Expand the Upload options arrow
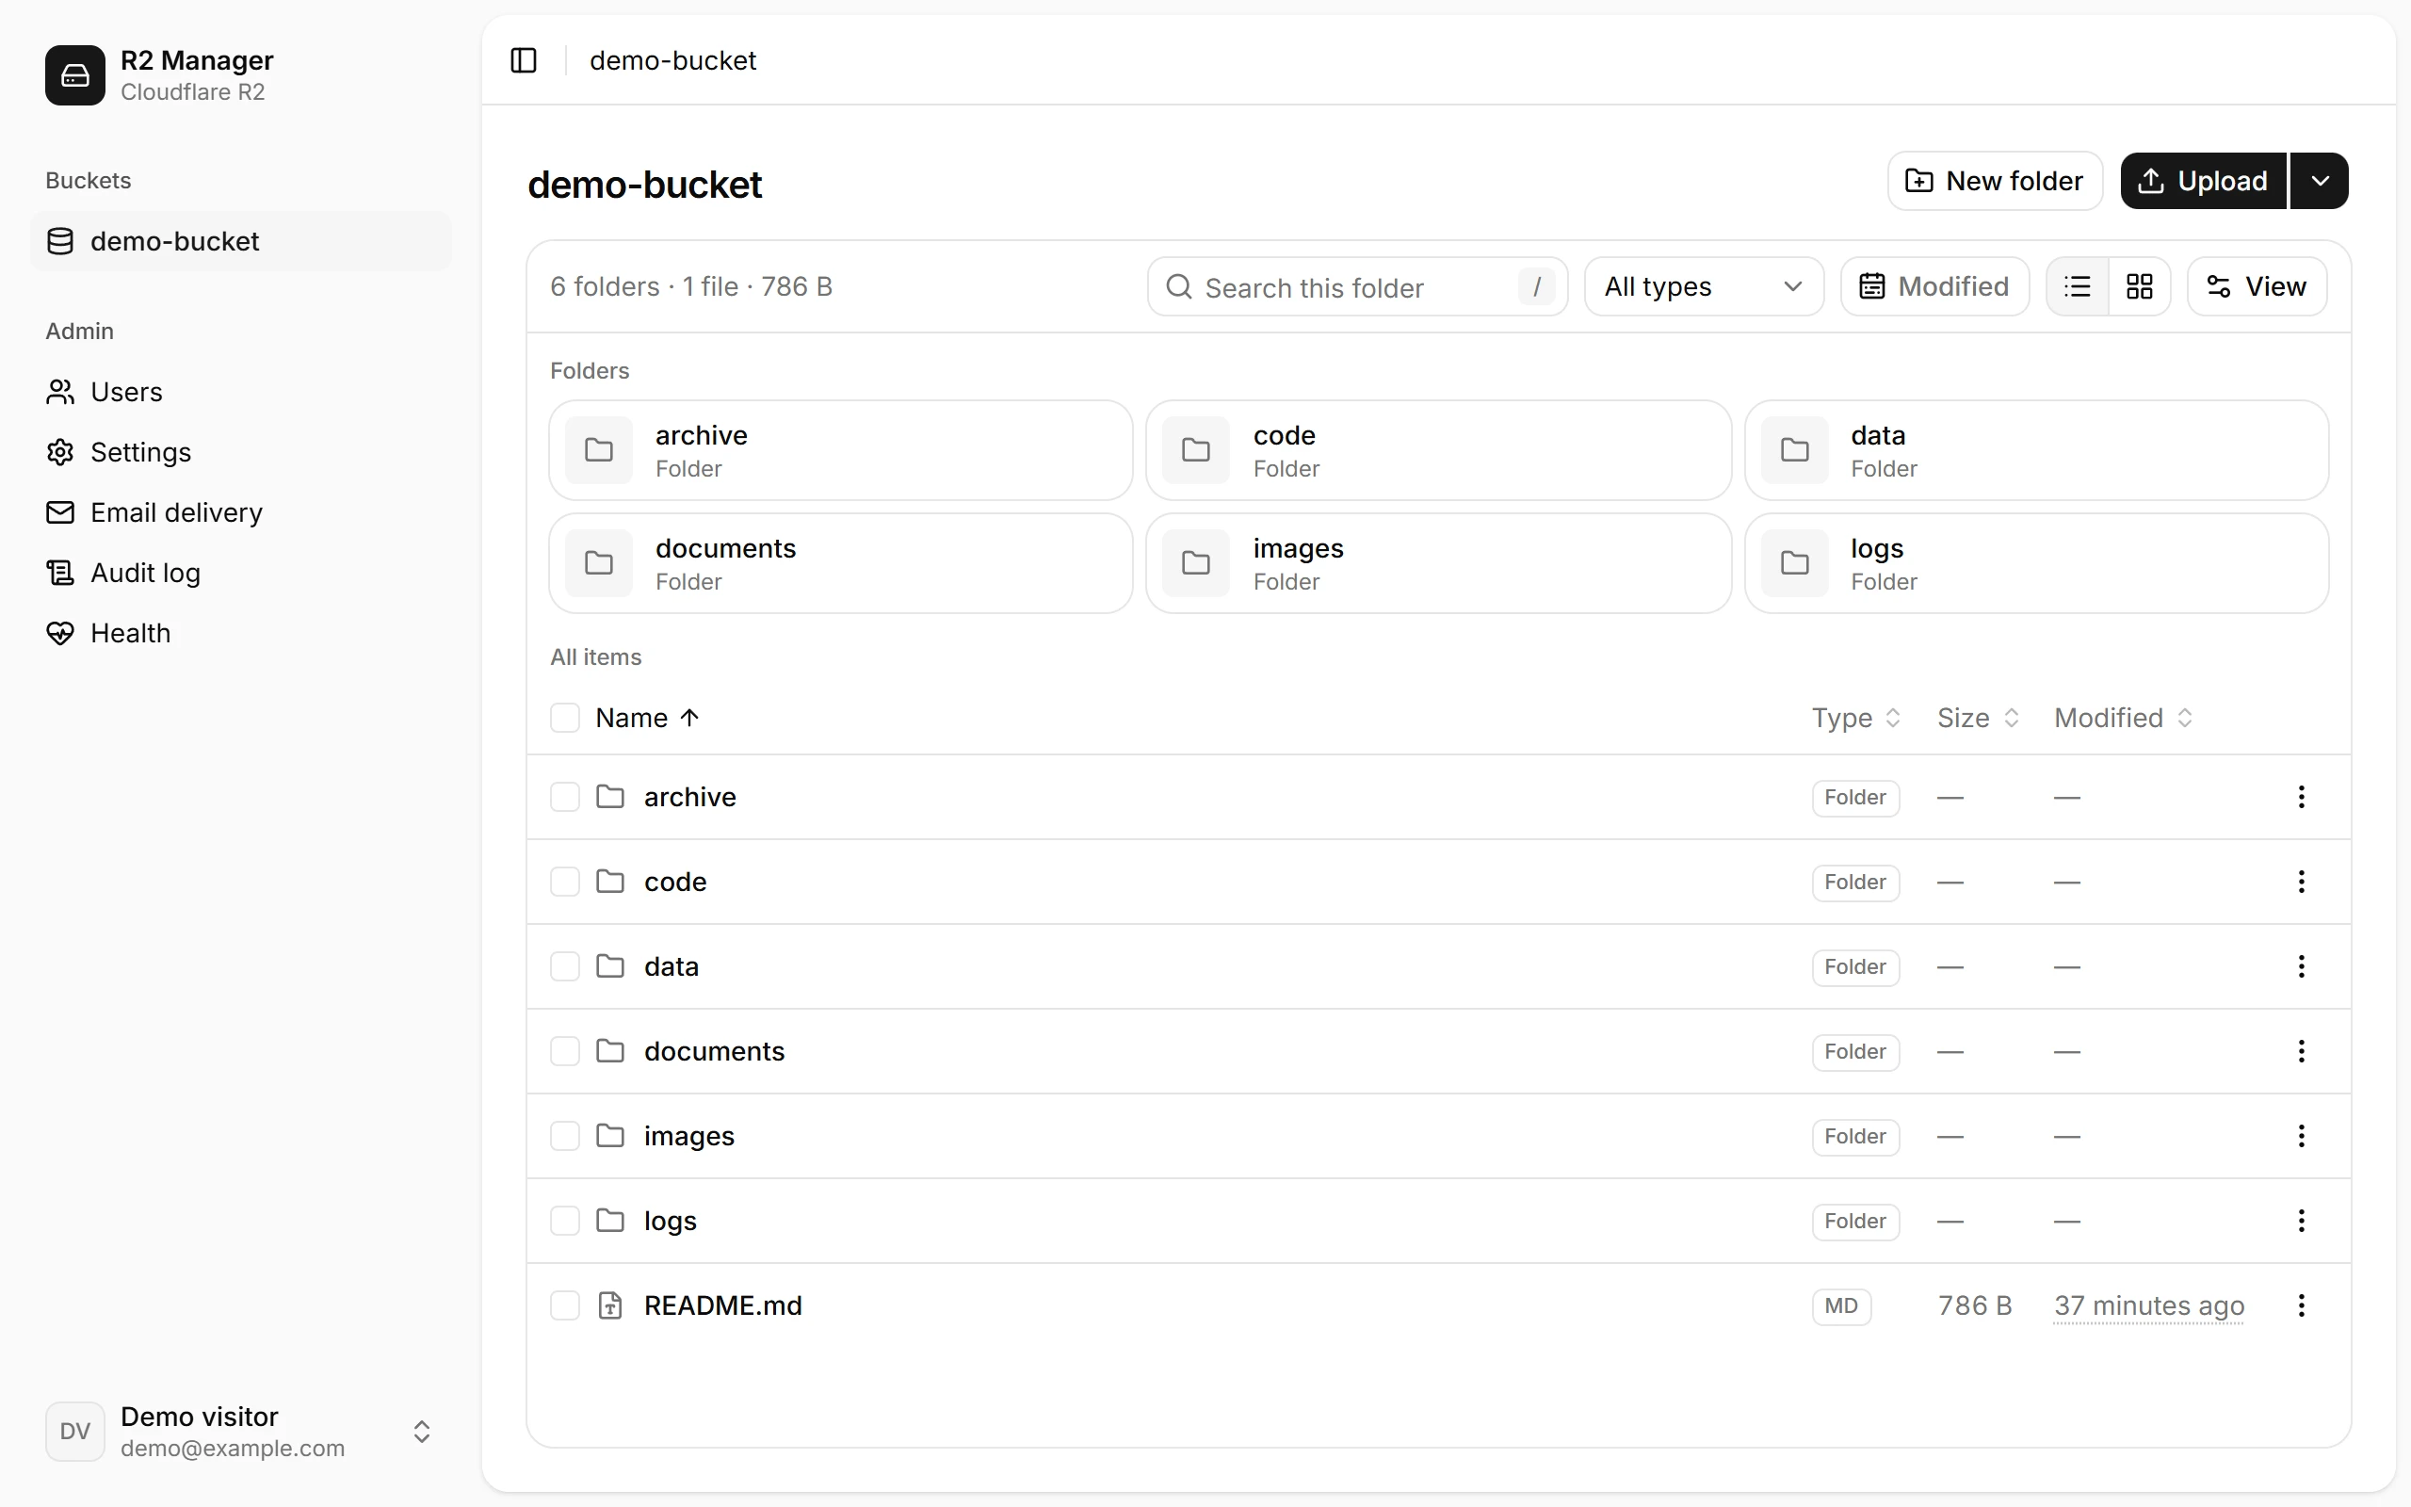 [x=2320, y=181]
